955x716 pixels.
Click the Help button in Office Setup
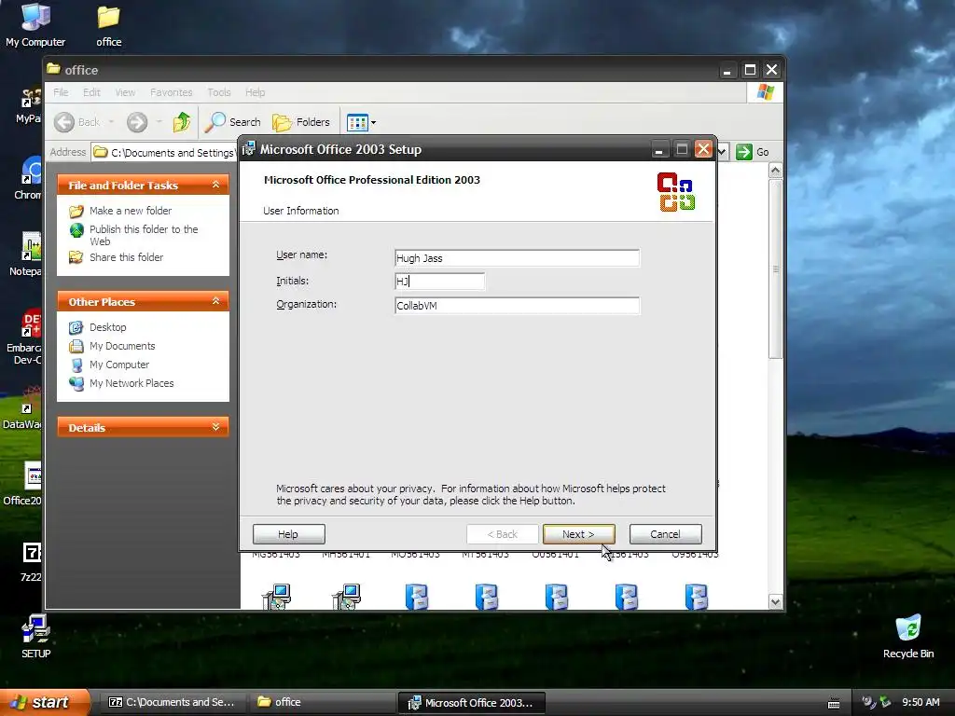coord(289,534)
